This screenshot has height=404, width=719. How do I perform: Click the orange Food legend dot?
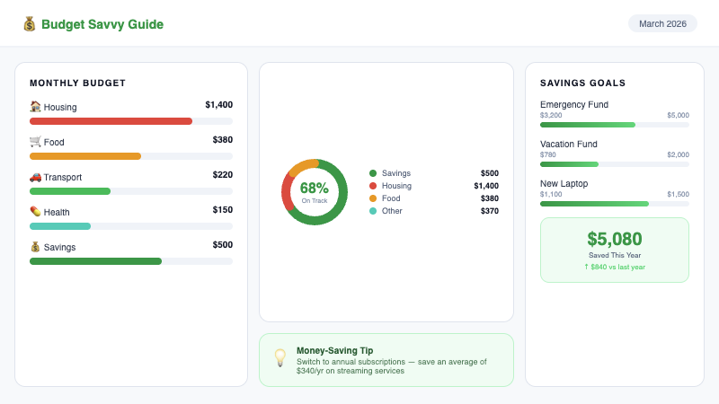click(373, 198)
